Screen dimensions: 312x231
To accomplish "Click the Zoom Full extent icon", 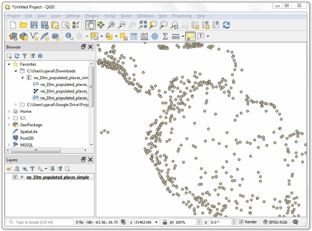I will 143,25.
